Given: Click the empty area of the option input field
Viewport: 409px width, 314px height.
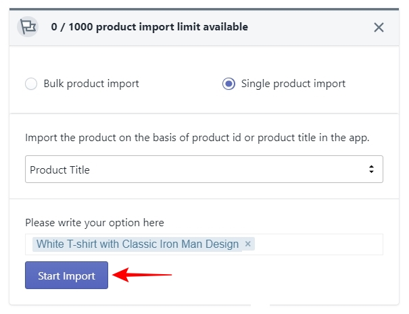Looking at the screenshot, I should click(318, 244).
